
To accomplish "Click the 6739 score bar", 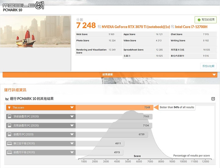I will (x=112, y=134).
